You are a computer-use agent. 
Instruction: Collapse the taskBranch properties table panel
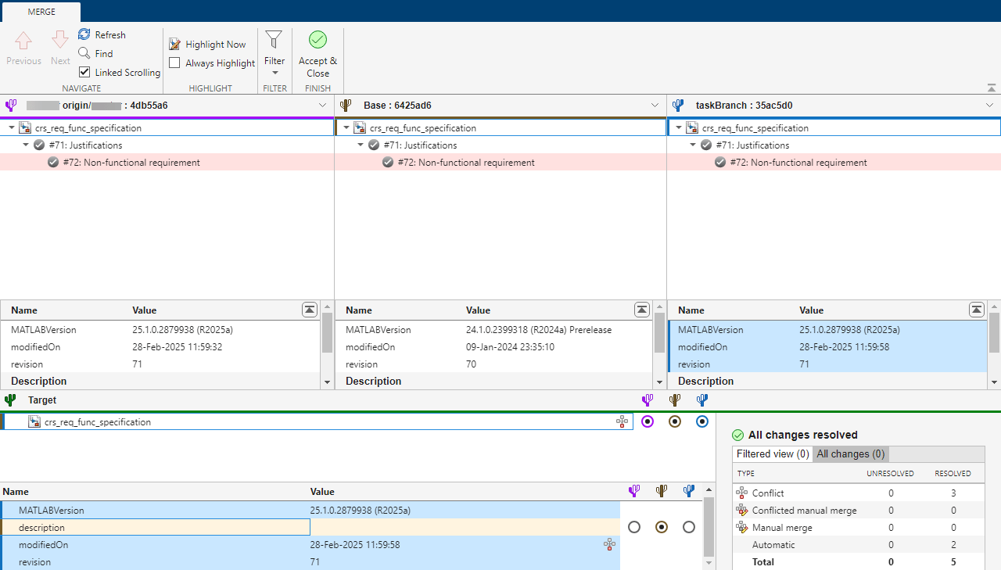coord(976,310)
